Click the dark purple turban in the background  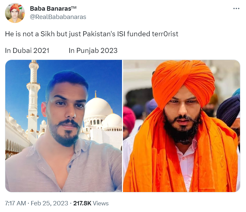click(x=228, y=108)
